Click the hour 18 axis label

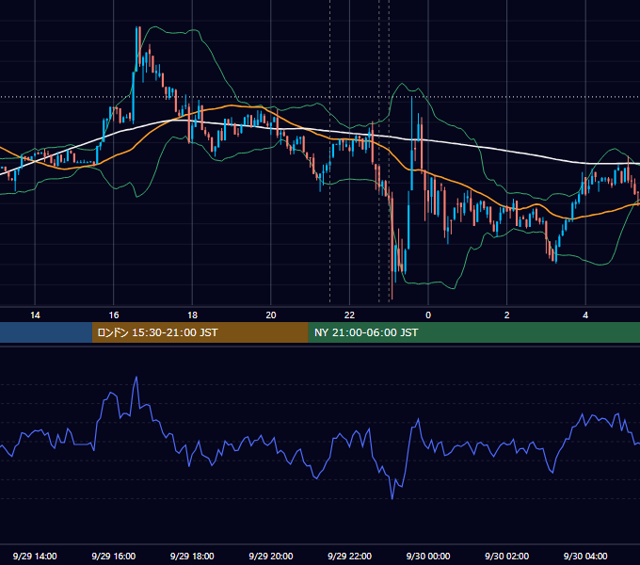(x=192, y=315)
